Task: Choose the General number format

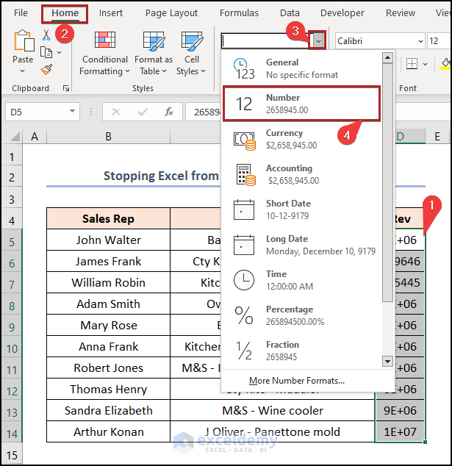Action: click(x=301, y=68)
